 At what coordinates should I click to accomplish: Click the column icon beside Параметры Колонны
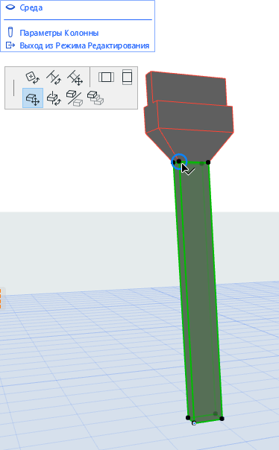10,32
